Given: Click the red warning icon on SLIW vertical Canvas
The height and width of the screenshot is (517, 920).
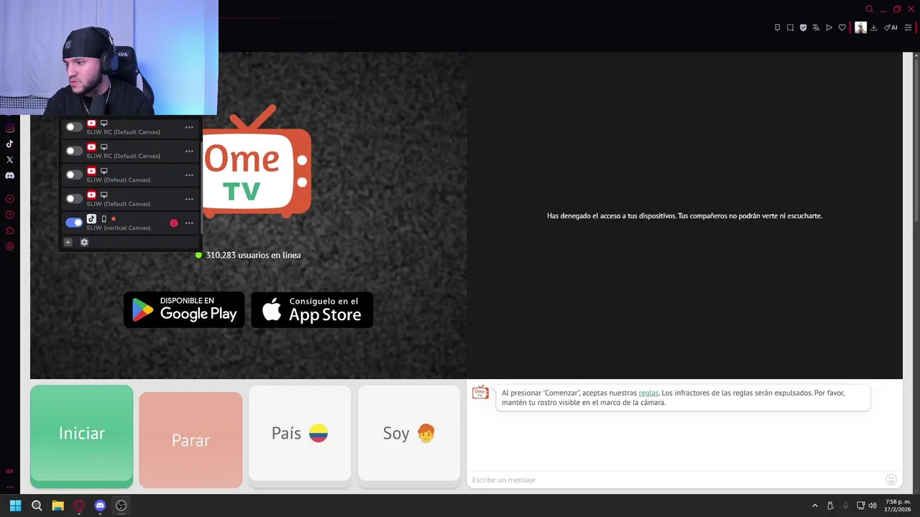Looking at the screenshot, I should point(173,223).
